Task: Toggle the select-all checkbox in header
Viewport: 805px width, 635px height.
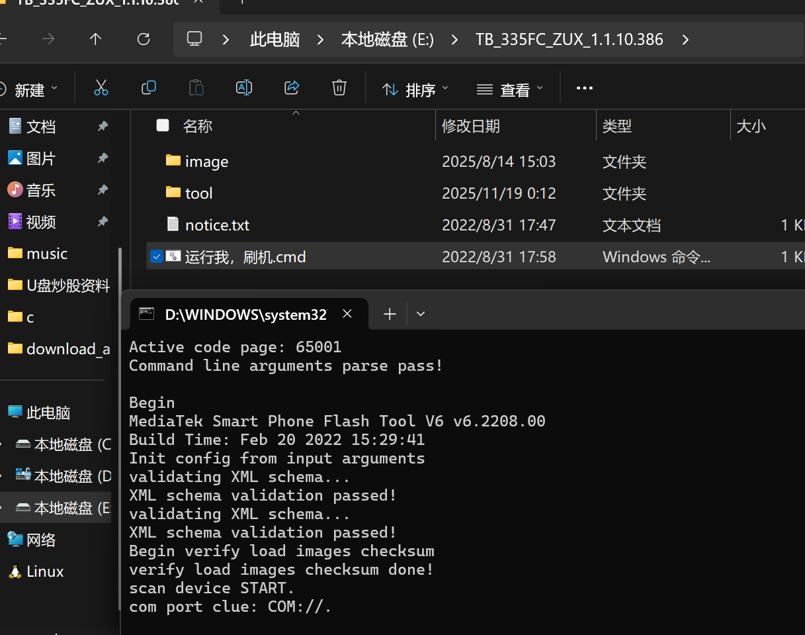Action: tap(163, 125)
